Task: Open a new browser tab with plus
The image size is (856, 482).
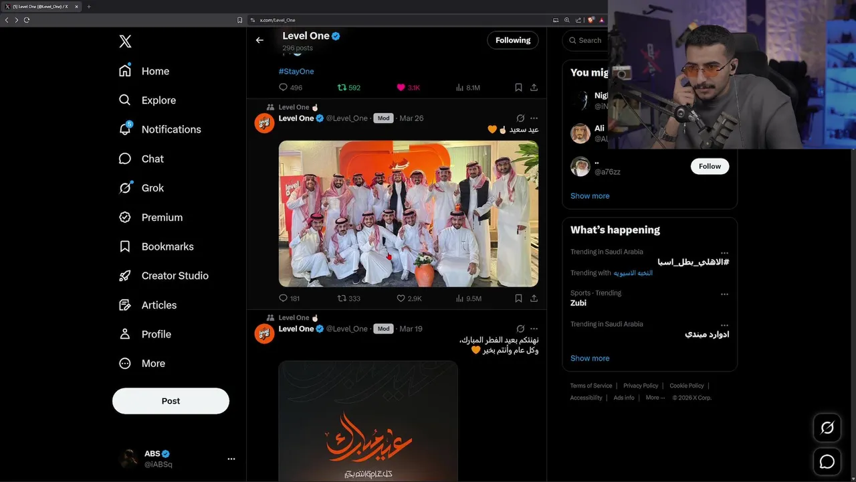Action: pyautogui.click(x=88, y=7)
